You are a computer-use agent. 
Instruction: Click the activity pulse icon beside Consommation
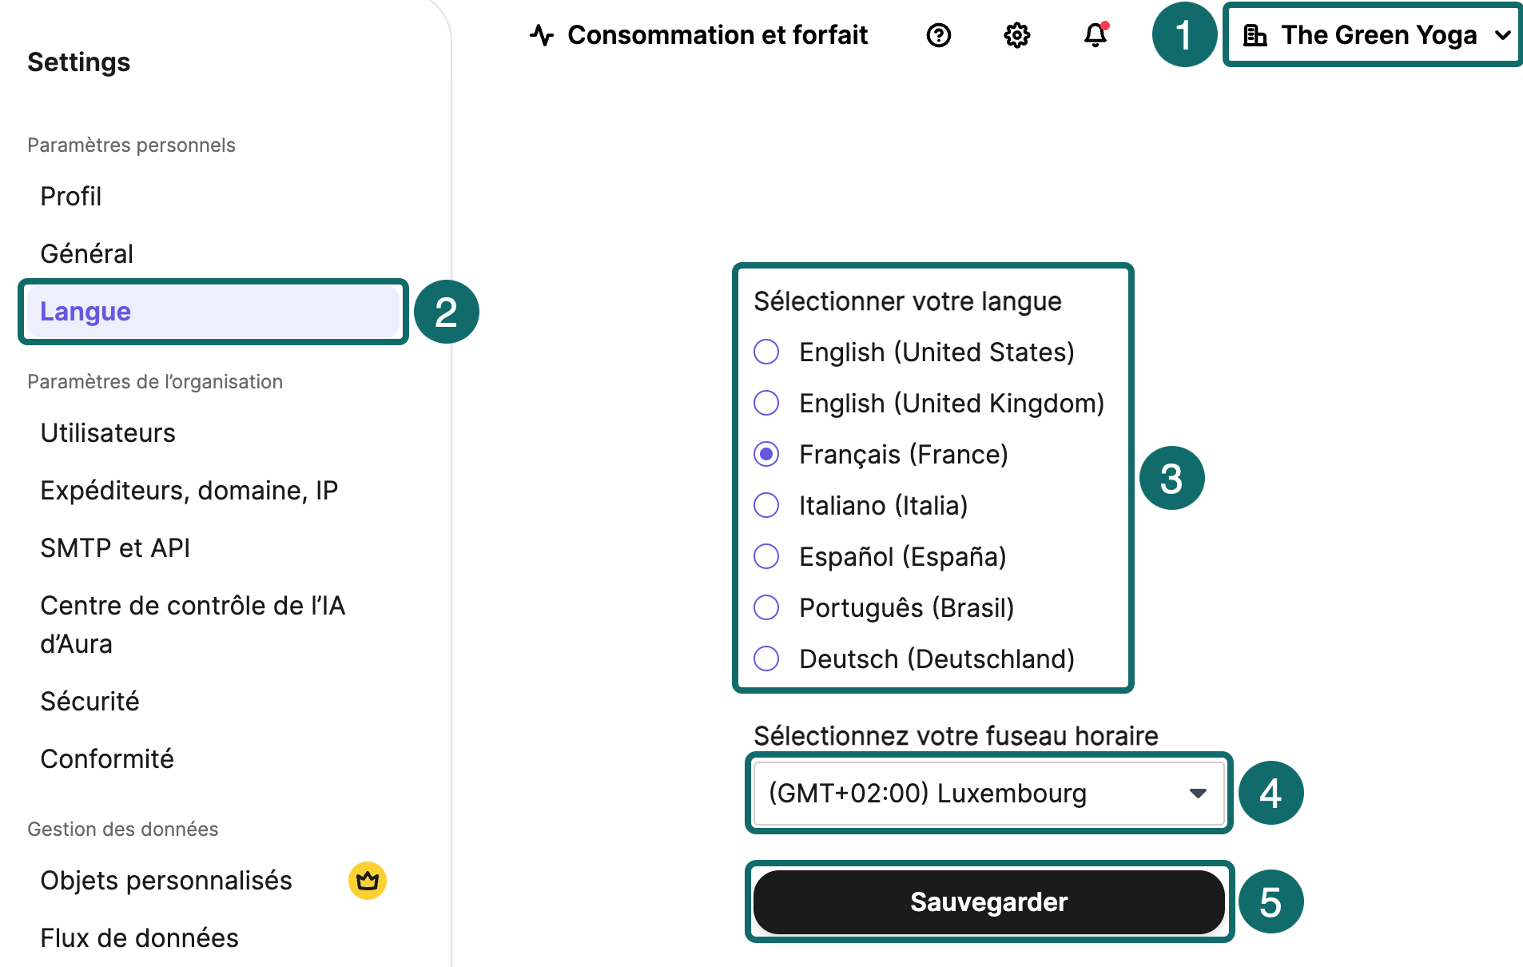coord(542,35)
